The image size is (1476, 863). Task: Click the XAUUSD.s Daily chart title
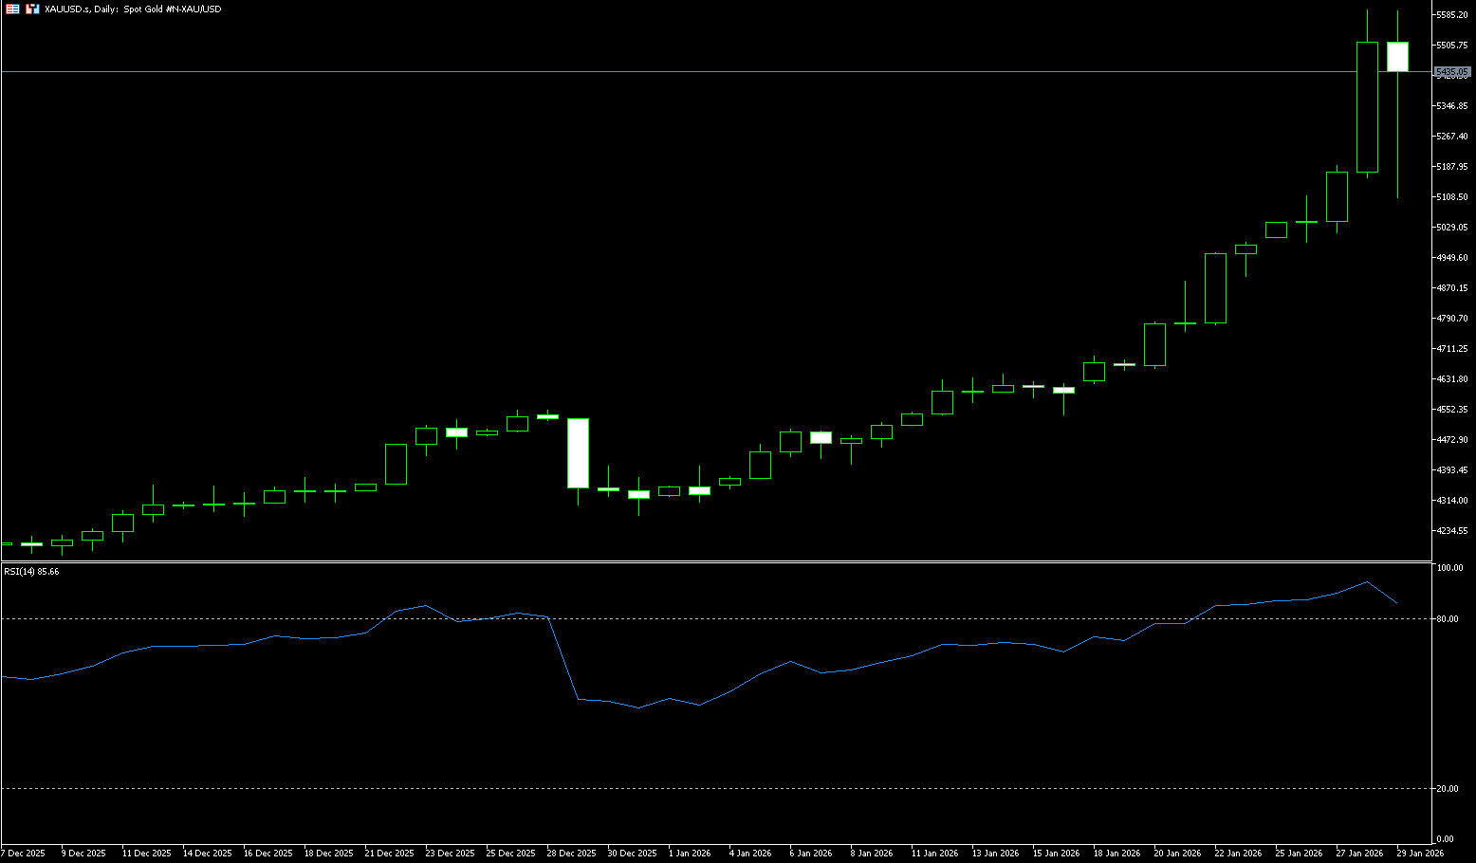pos(133,9)
